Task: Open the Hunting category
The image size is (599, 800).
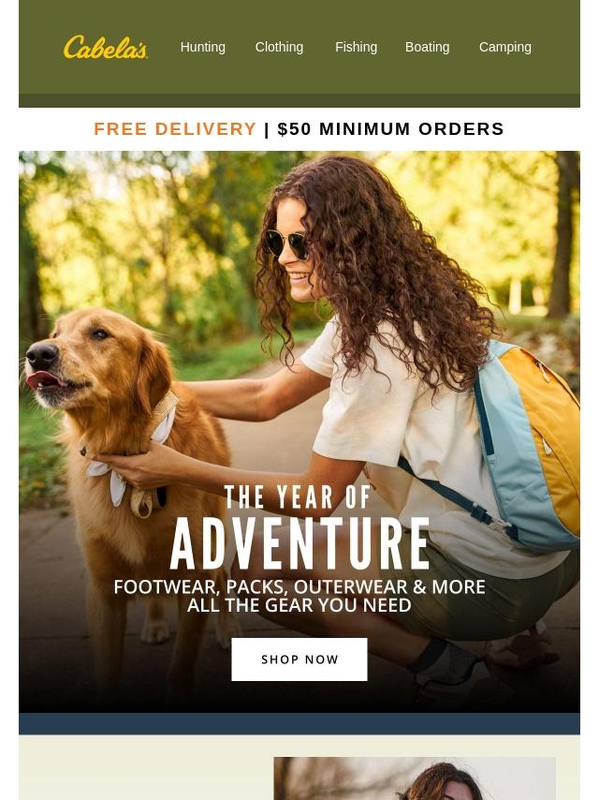Action: [x=203, y=47]
